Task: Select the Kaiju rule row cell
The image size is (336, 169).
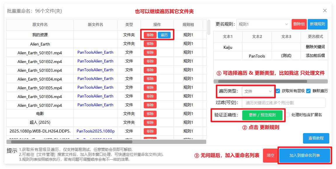Action: coord(228,47)
